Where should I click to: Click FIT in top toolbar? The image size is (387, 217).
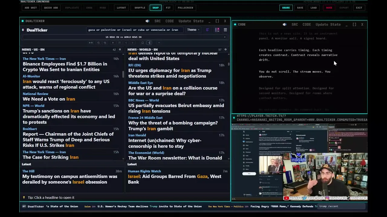(x=168, y=8)
